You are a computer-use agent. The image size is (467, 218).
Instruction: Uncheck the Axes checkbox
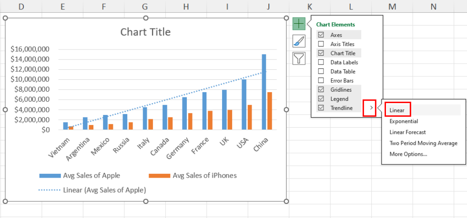point(321,35)
